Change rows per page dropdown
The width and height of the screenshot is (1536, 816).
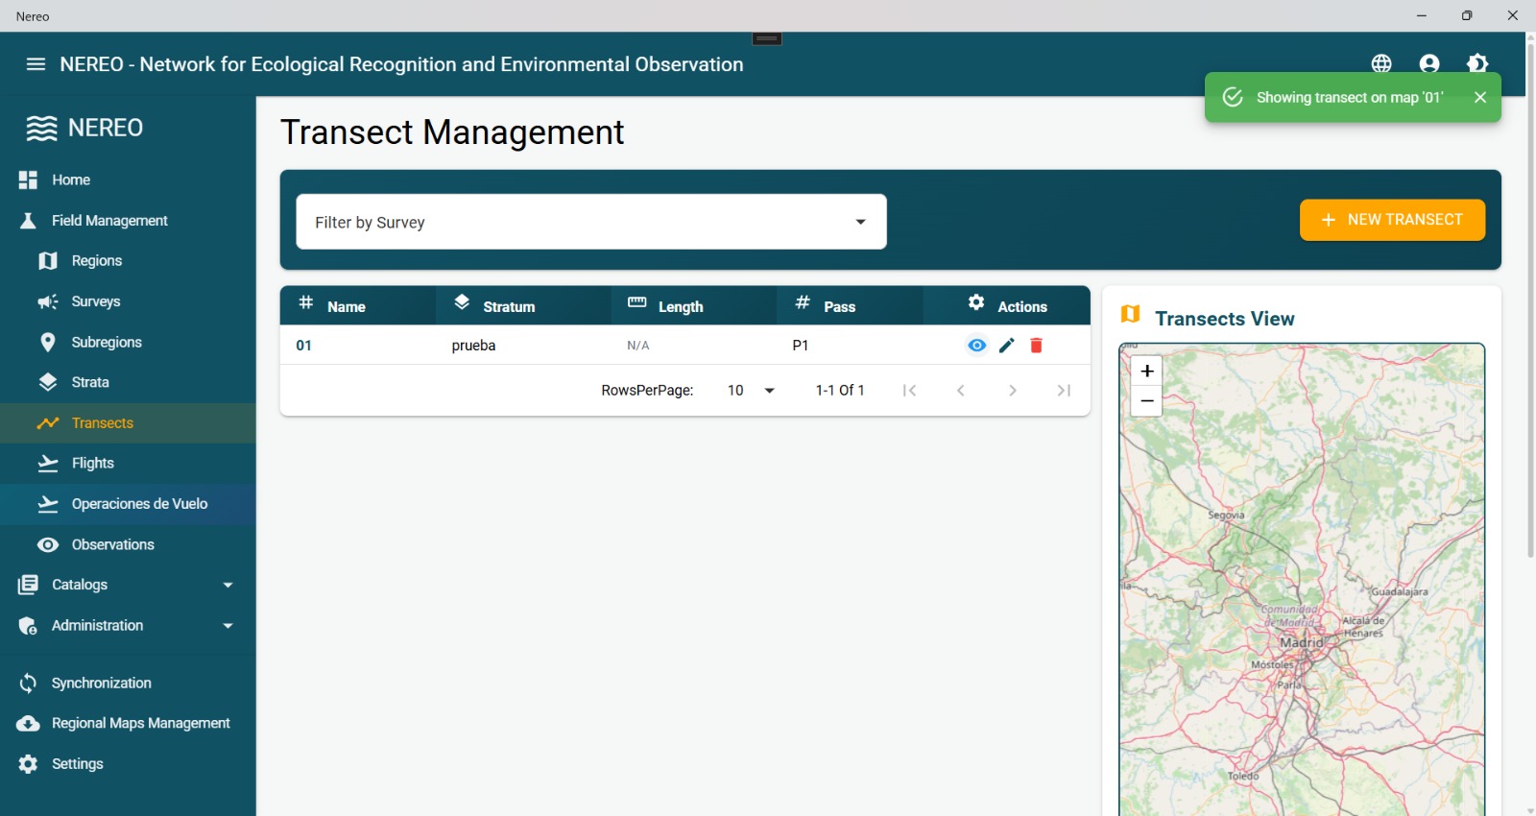click(752, 391)
